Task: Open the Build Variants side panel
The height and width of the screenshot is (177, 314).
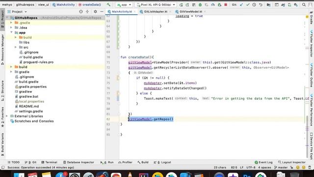Action: (2, 145)
